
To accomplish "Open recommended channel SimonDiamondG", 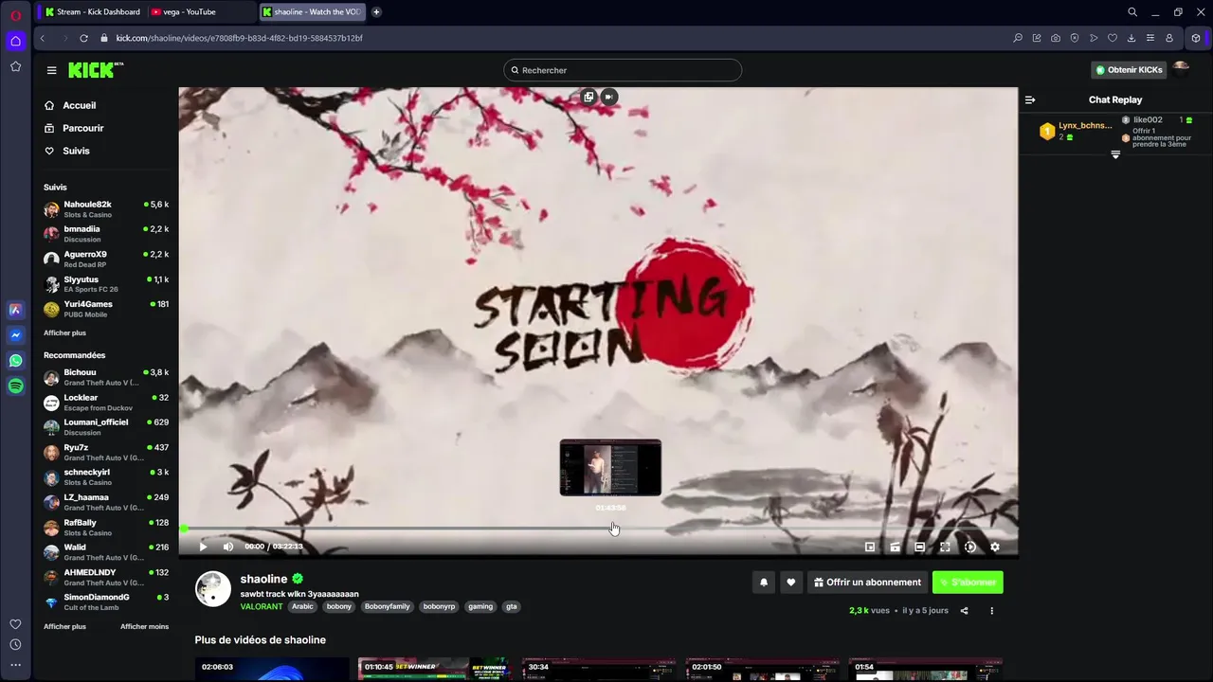I will [106, 602].
